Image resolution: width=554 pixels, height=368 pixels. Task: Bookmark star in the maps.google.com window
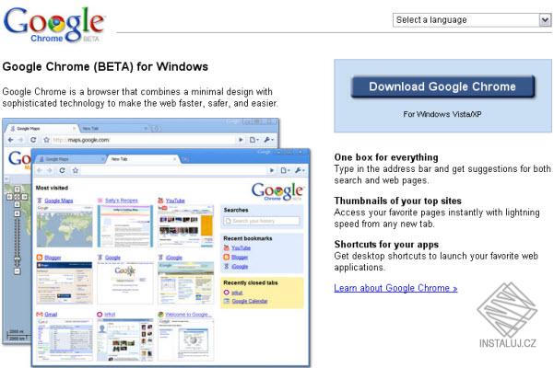(46, 140)
